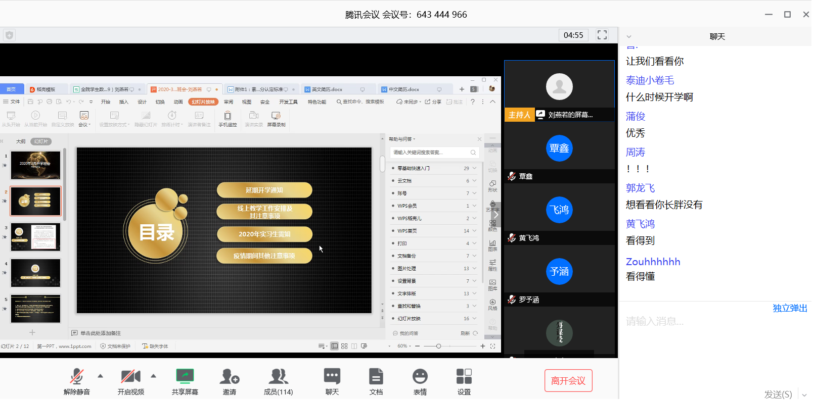Start sharing with the 共享屏幕 icon
Image resolution: width=813 pixels, height=400 pixels.
tap(185, 376)
